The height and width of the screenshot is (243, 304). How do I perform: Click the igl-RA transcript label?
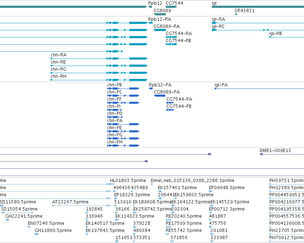click(218, 19)
